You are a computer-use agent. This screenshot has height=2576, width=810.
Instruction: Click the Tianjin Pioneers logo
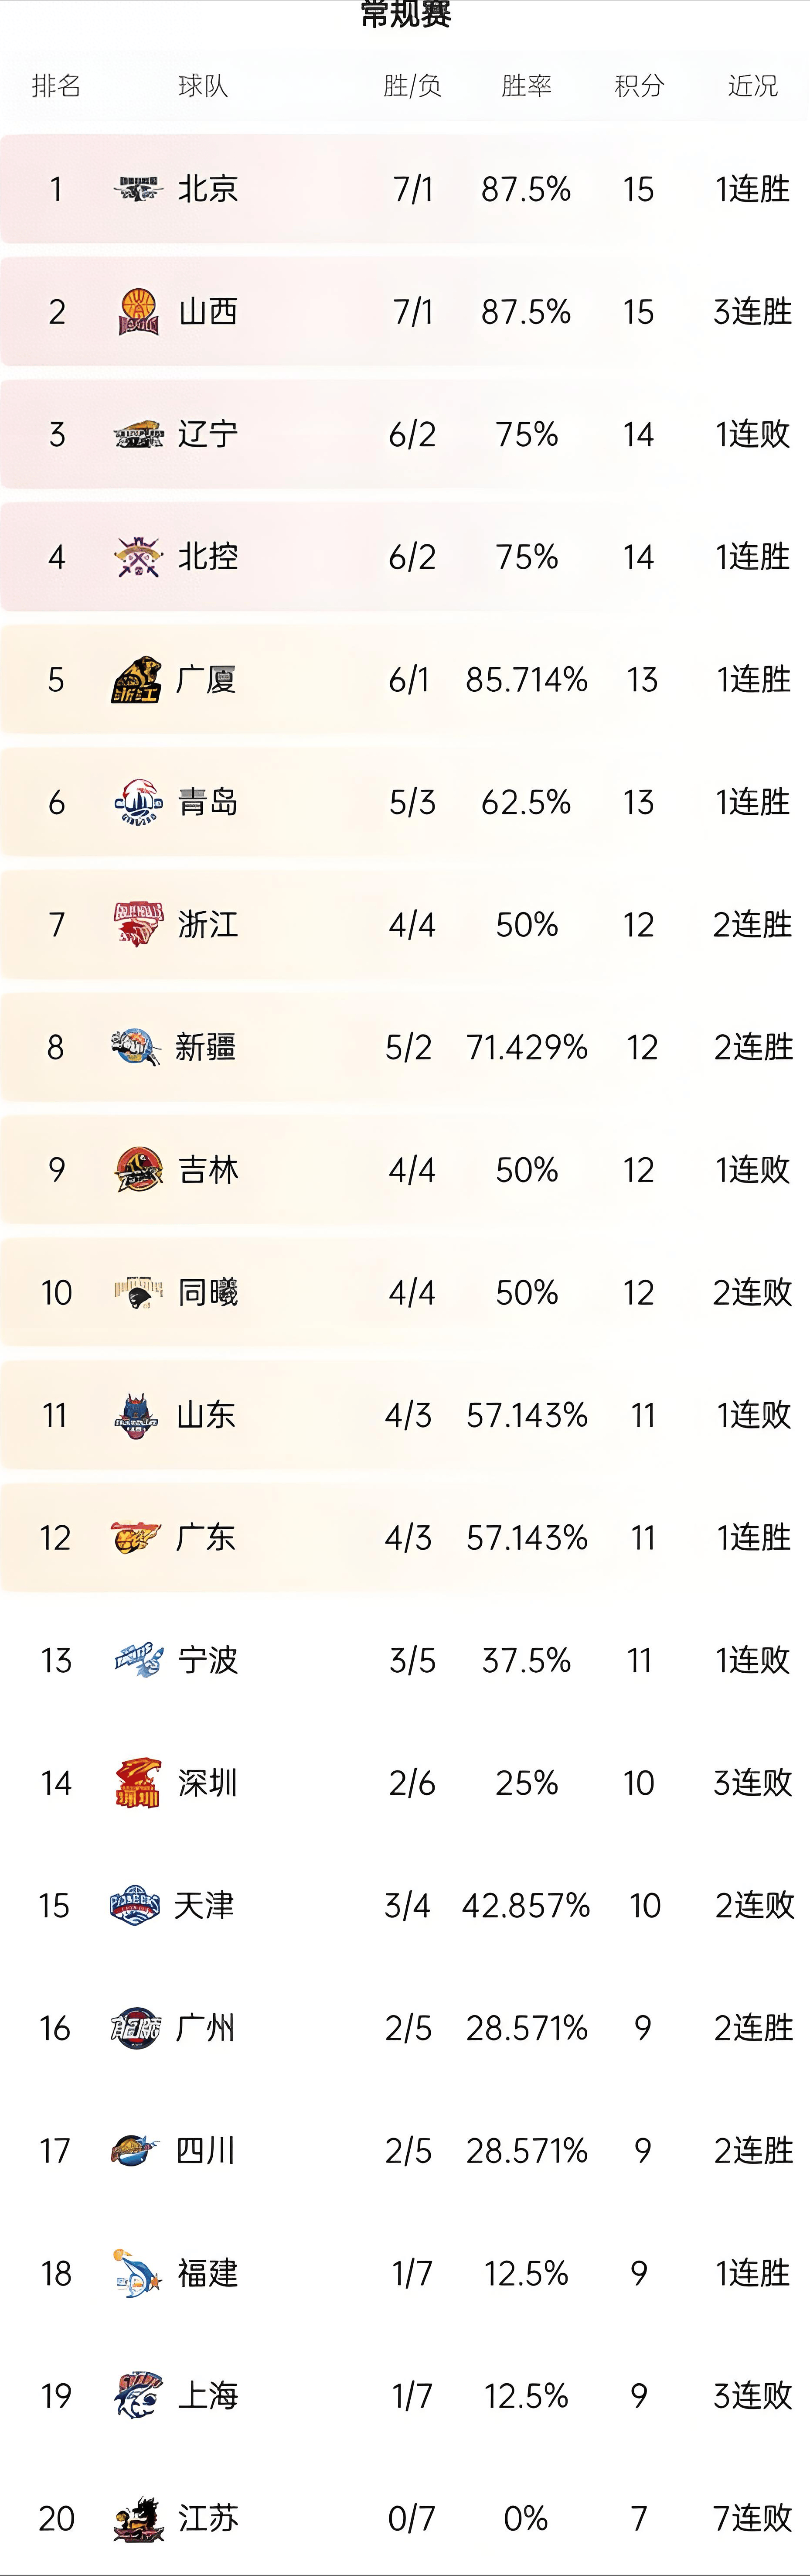click(x=135, y=1906)
